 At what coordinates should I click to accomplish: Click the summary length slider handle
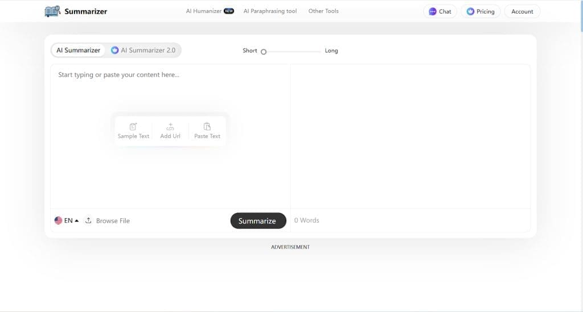point(264,52)
